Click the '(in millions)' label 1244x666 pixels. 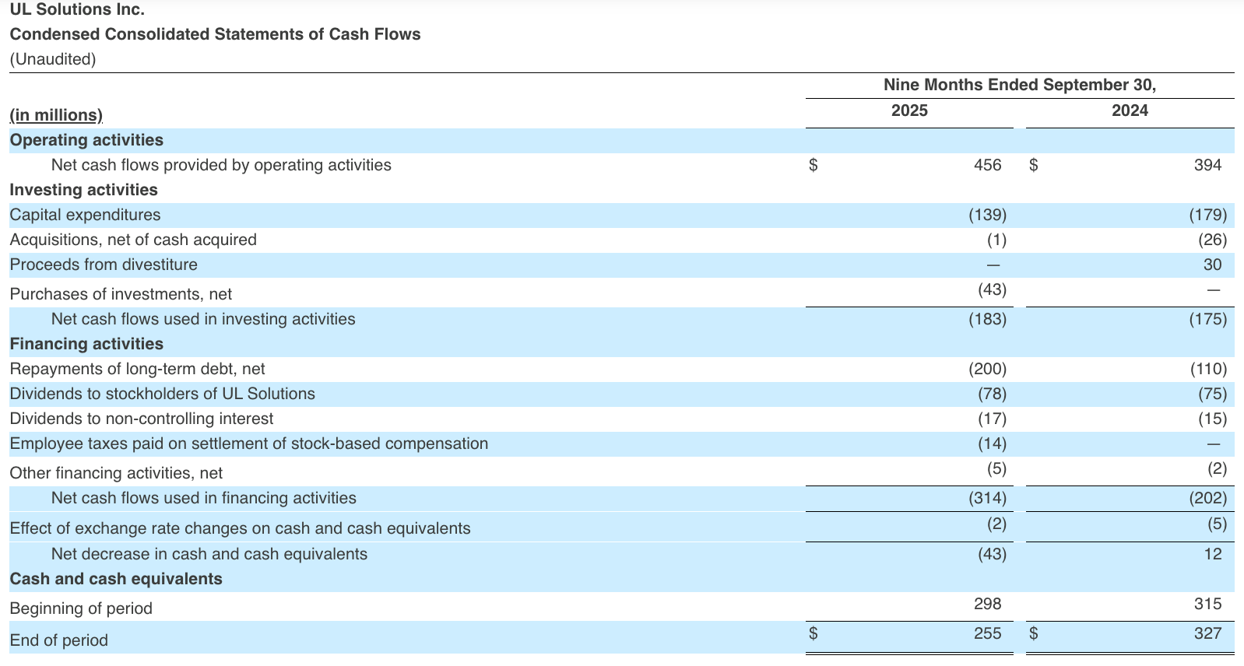coord(56,115)
